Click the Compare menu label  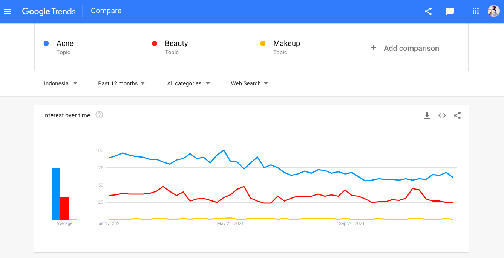pyautogui.click(x=106, y=11)
